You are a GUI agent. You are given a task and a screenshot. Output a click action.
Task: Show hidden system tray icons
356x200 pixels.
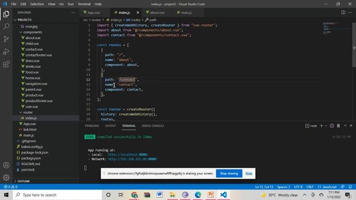(304, 195)
